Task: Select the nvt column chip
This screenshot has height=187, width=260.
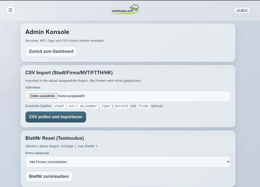Action: tap(72, 106)
